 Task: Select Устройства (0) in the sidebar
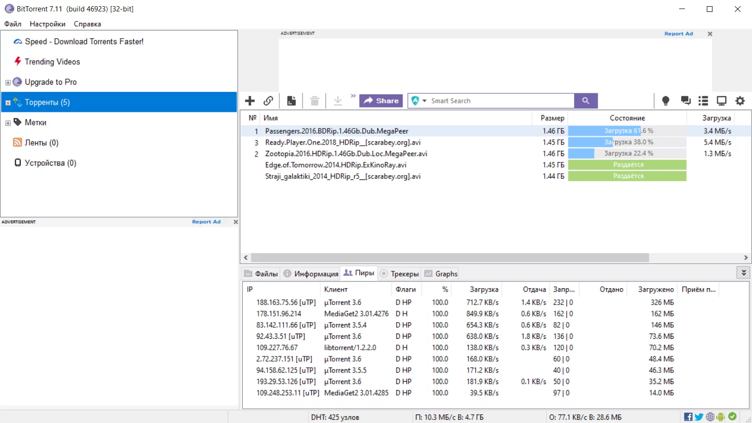pyautogui.click(x=50, y=163)
